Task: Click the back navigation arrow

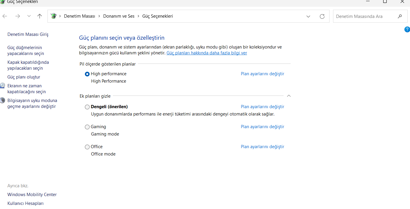Action: [5, 16]
